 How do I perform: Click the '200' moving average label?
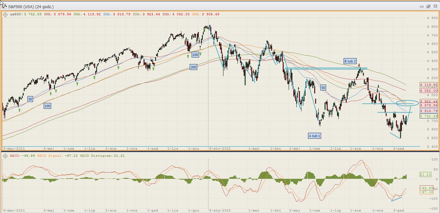pyautogui.click(x=193, y=67)
